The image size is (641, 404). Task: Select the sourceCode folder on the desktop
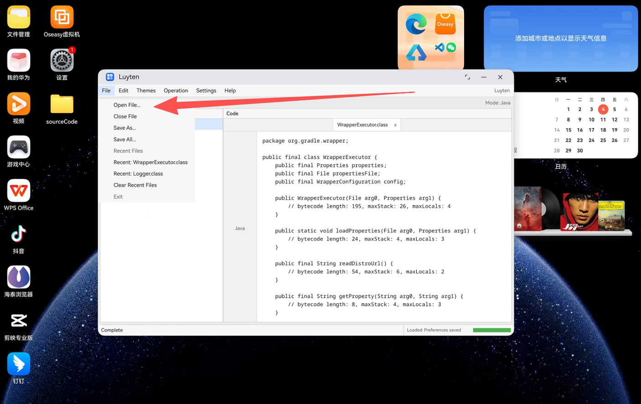tap(62, 104)
